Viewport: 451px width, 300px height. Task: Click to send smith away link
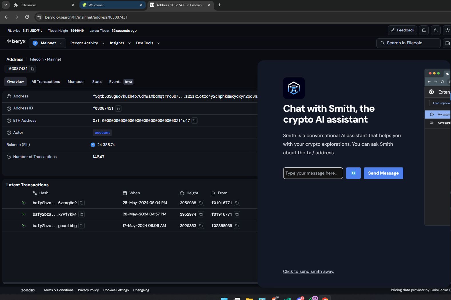(x=308, y=271)
